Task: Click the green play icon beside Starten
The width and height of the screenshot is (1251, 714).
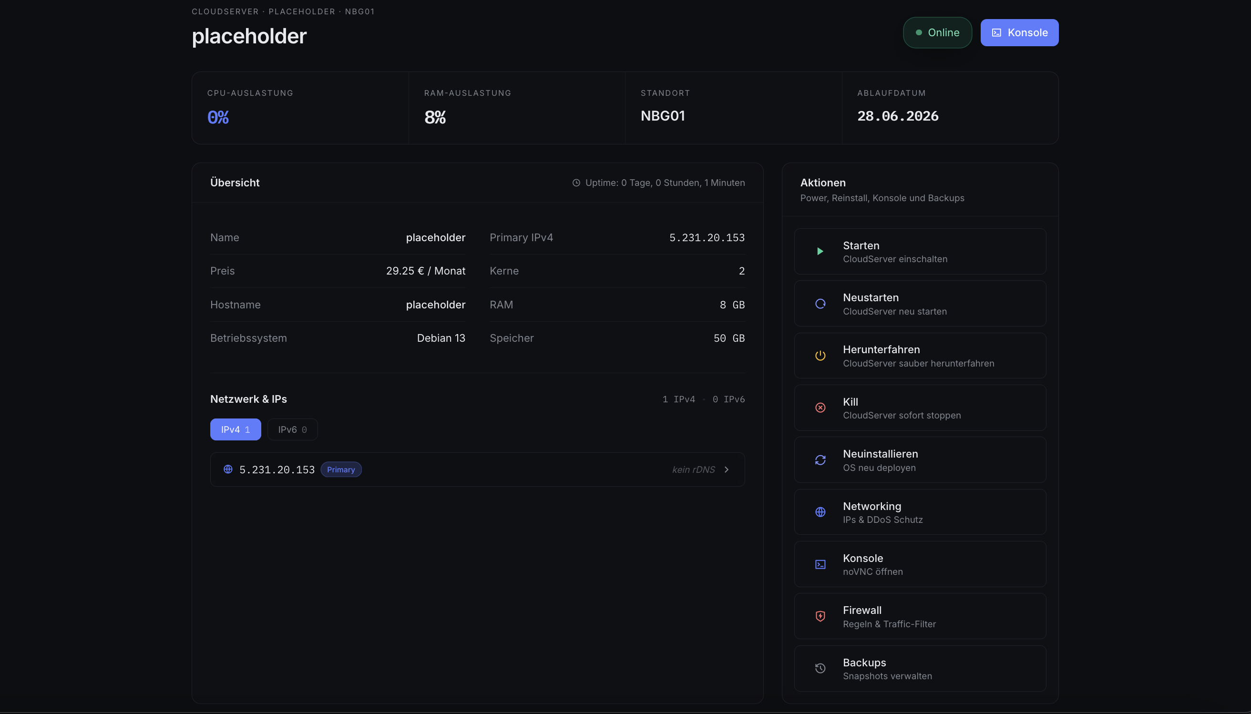Action: 820,252
